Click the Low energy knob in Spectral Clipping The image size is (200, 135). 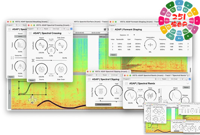coord(101,91)
